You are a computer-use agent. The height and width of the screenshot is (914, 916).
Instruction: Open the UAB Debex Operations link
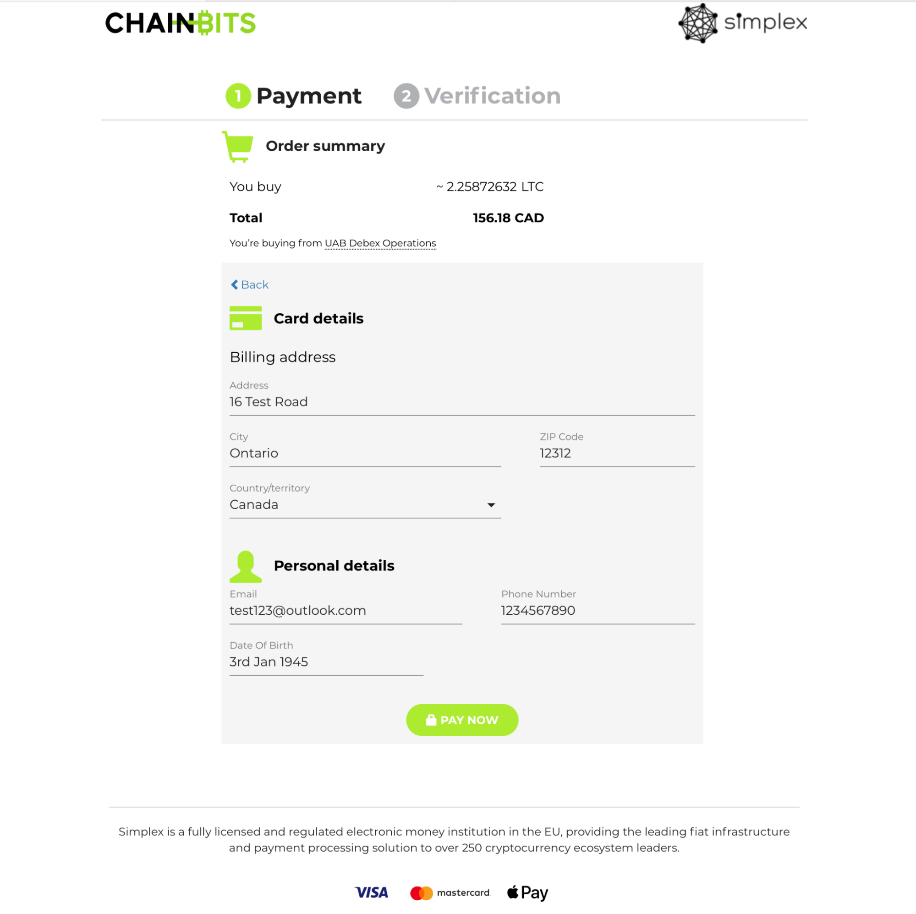[380, 243]
